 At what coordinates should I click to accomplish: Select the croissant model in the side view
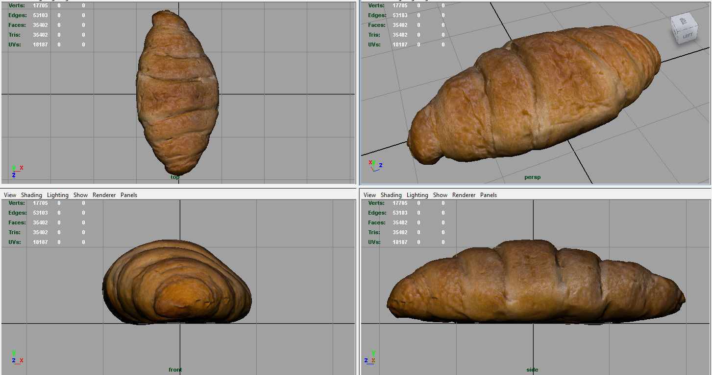pos(535,282)
